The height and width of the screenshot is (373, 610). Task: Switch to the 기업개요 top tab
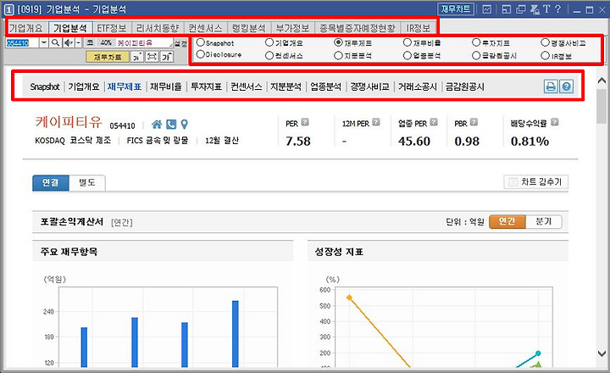(26, 28)
